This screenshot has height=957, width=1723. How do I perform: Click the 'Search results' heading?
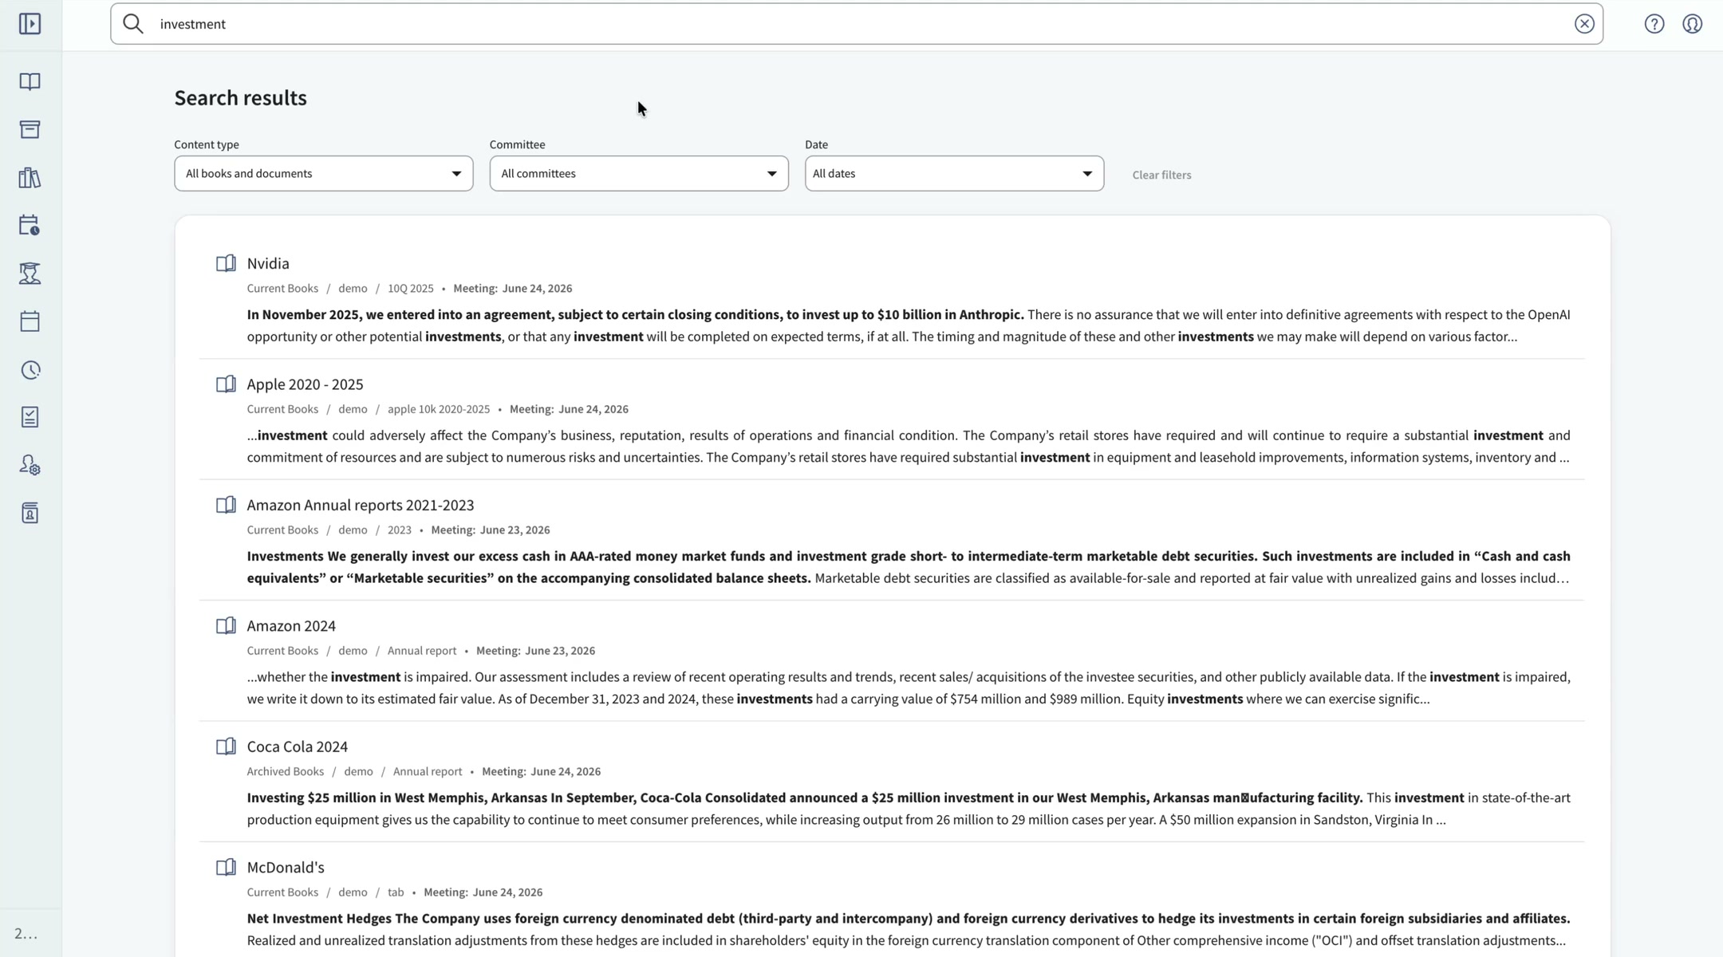[240, 98]
